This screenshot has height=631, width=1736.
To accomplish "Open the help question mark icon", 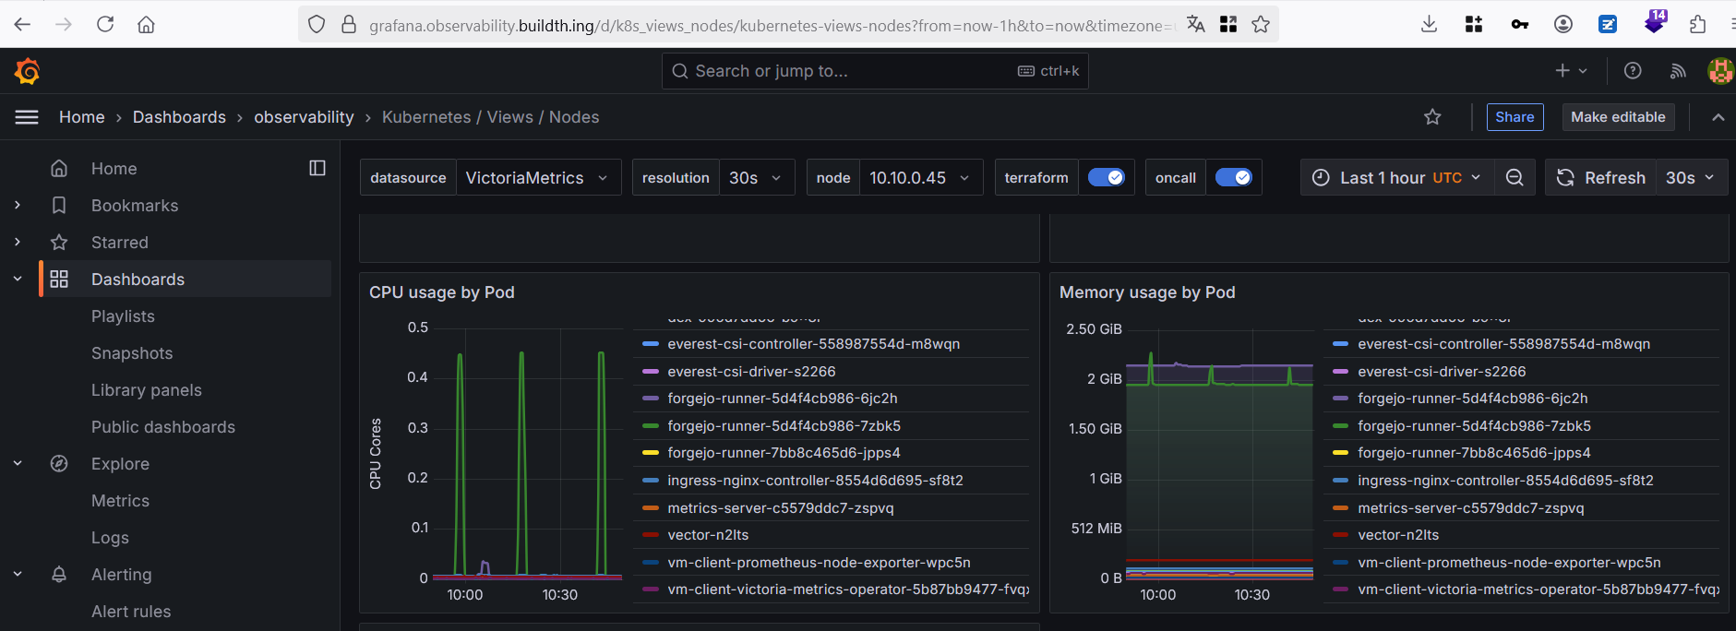I will tap(1633, 71).
